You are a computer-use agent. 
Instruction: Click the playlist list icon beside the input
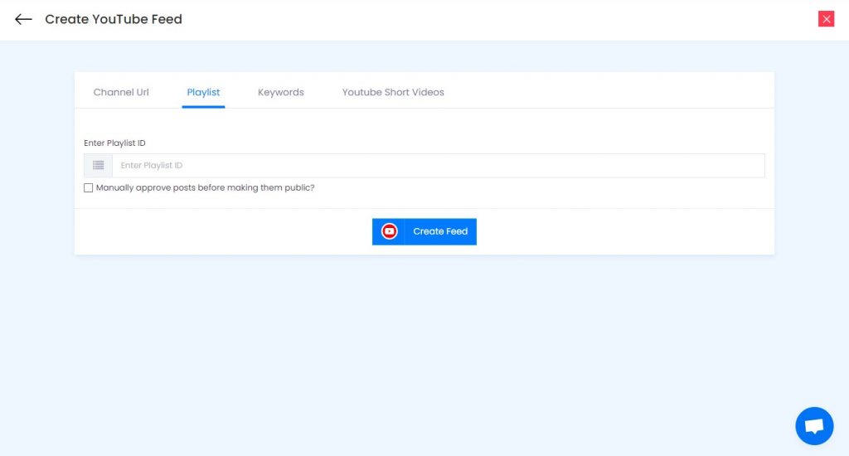tap(98, 165)
